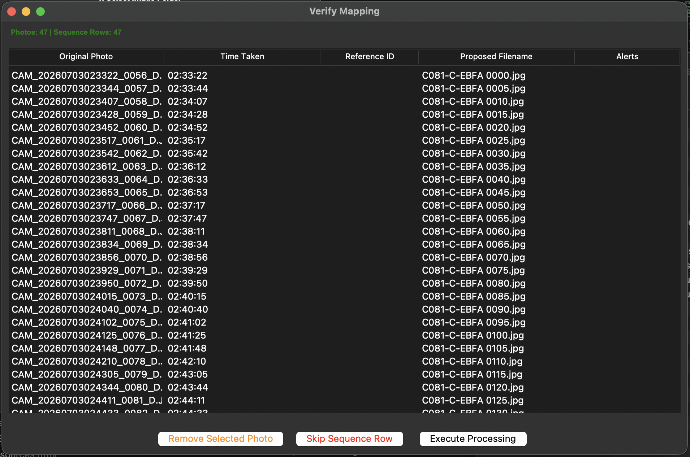Click the Proposed Filename column header
The image size is (690, 457).
[x=496, y=56]
